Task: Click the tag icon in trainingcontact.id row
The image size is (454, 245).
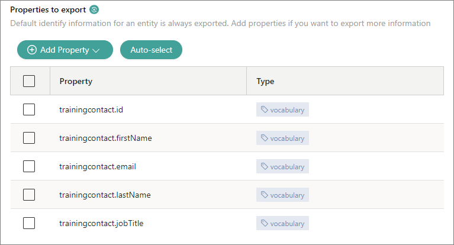Action: pyautogui.click(x=265, y=110)
